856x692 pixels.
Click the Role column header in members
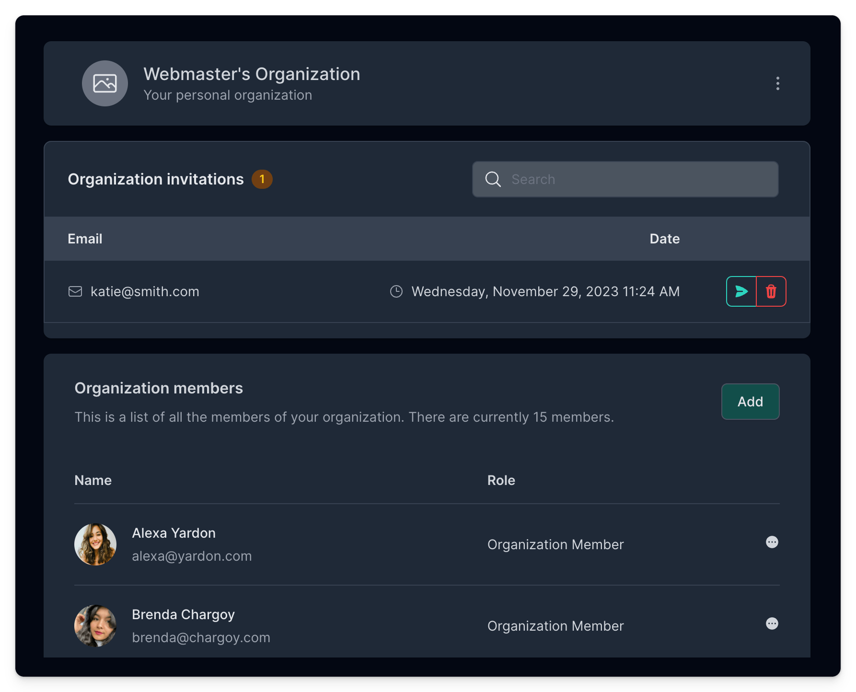point(501,480)
